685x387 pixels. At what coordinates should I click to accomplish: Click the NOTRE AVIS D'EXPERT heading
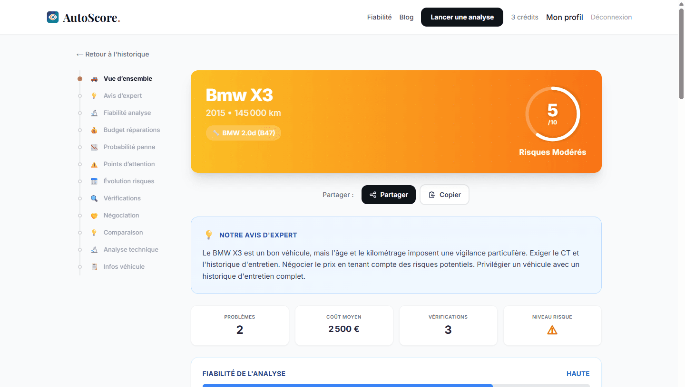(258, 235)
